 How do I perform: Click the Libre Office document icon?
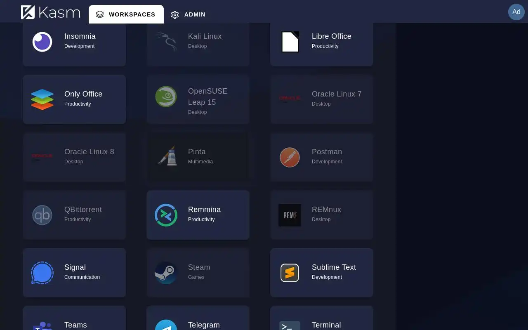pyautogui.click(x=290, y=42)
